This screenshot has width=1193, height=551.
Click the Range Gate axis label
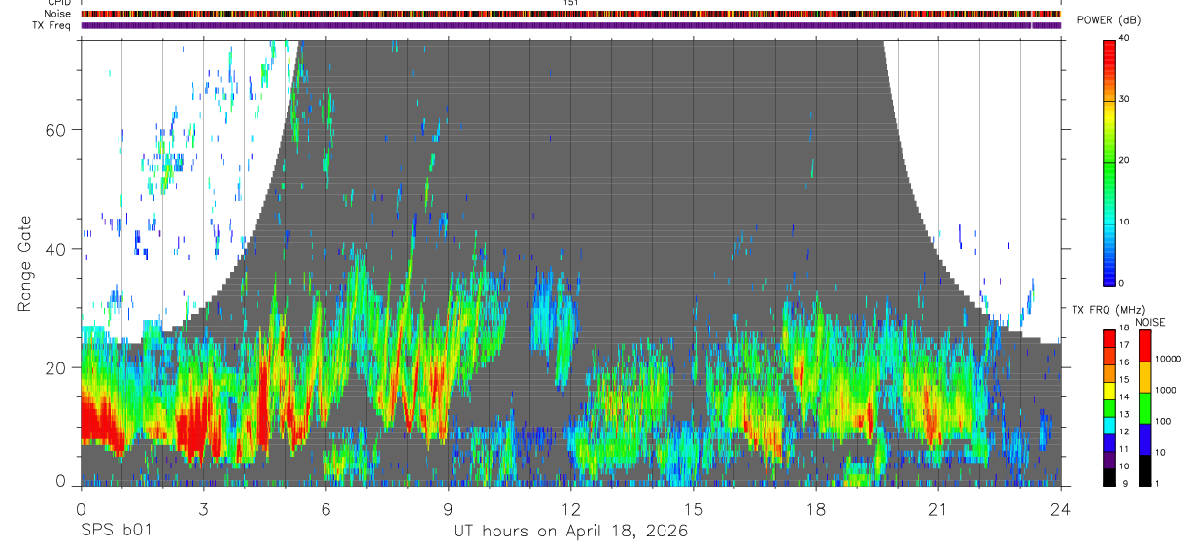[24, 261]
